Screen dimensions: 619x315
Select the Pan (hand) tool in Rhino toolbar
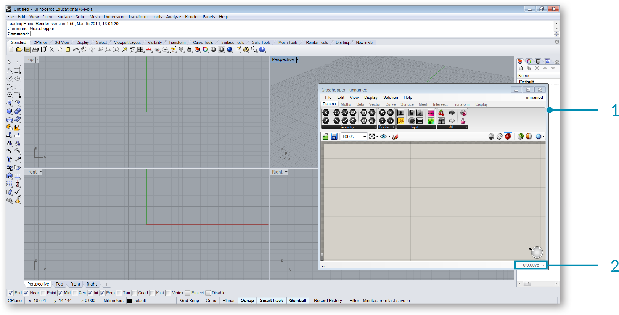tap(84, 50)
